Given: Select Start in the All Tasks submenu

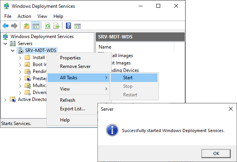Looking at the screenshot, I should pos(134,78).
